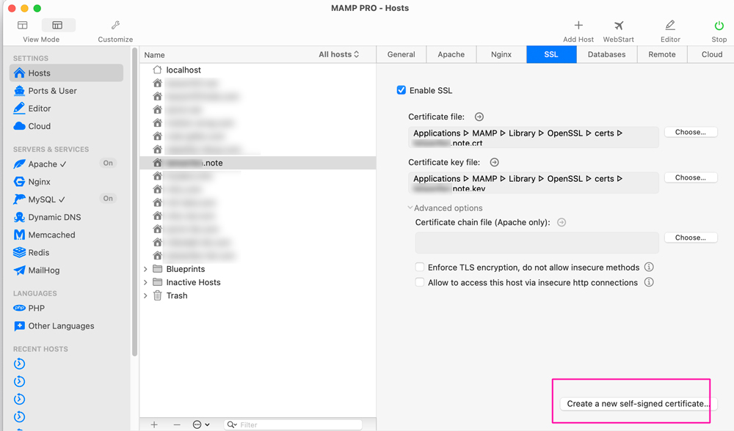Screen dimensions: 734x431
Task: Open Dynamic DNS in the sidebar
Action: (x=54, y=218)
